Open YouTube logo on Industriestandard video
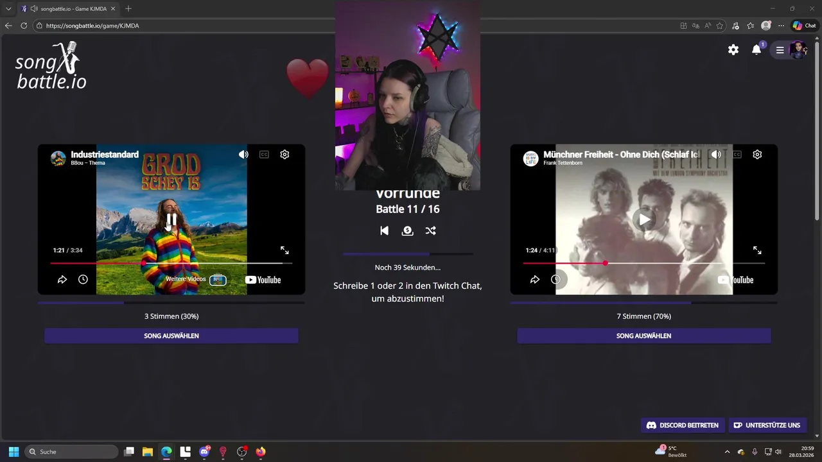 tap(263, 280)
